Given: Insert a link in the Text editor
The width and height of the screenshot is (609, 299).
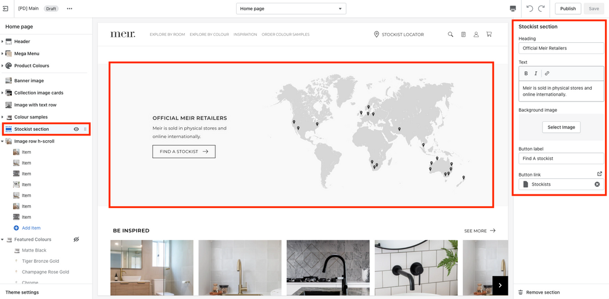Looking at the screenshot, I should point(547,73).
